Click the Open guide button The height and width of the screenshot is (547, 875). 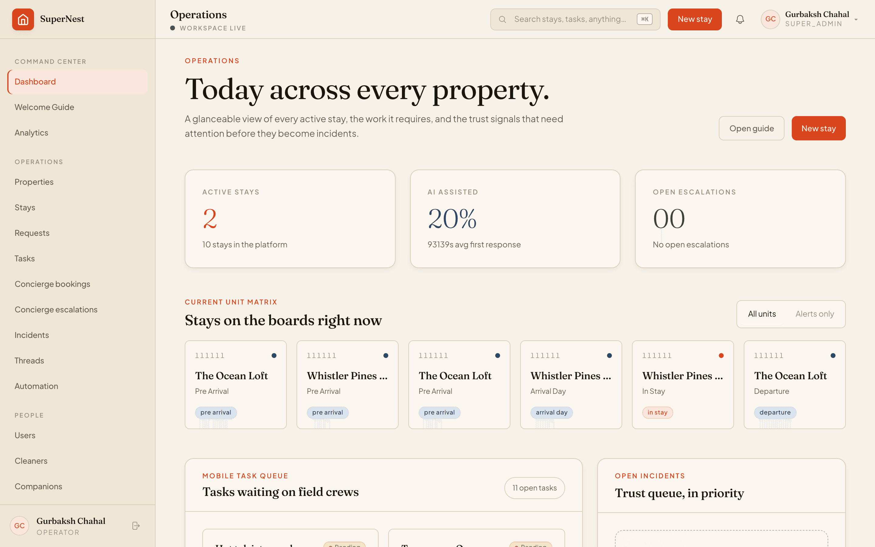pos(751,129)
